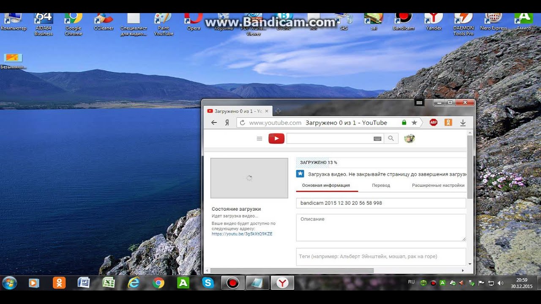The width and height of the screenshot is (541, 304).
Task: Click the blue star notice icon
Action: tap(300, 174)
